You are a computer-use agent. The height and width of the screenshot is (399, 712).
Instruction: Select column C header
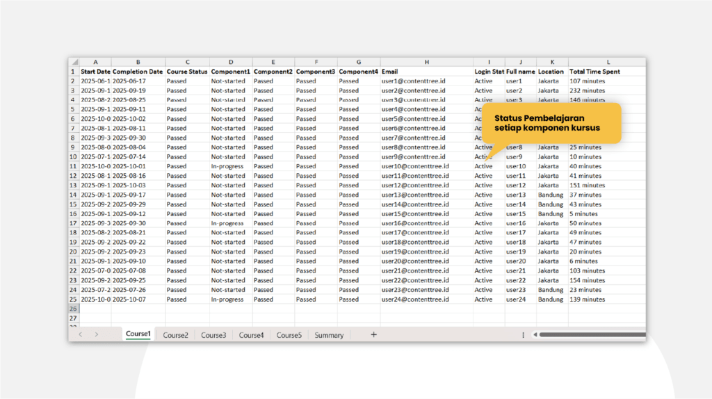coord(187,62)
